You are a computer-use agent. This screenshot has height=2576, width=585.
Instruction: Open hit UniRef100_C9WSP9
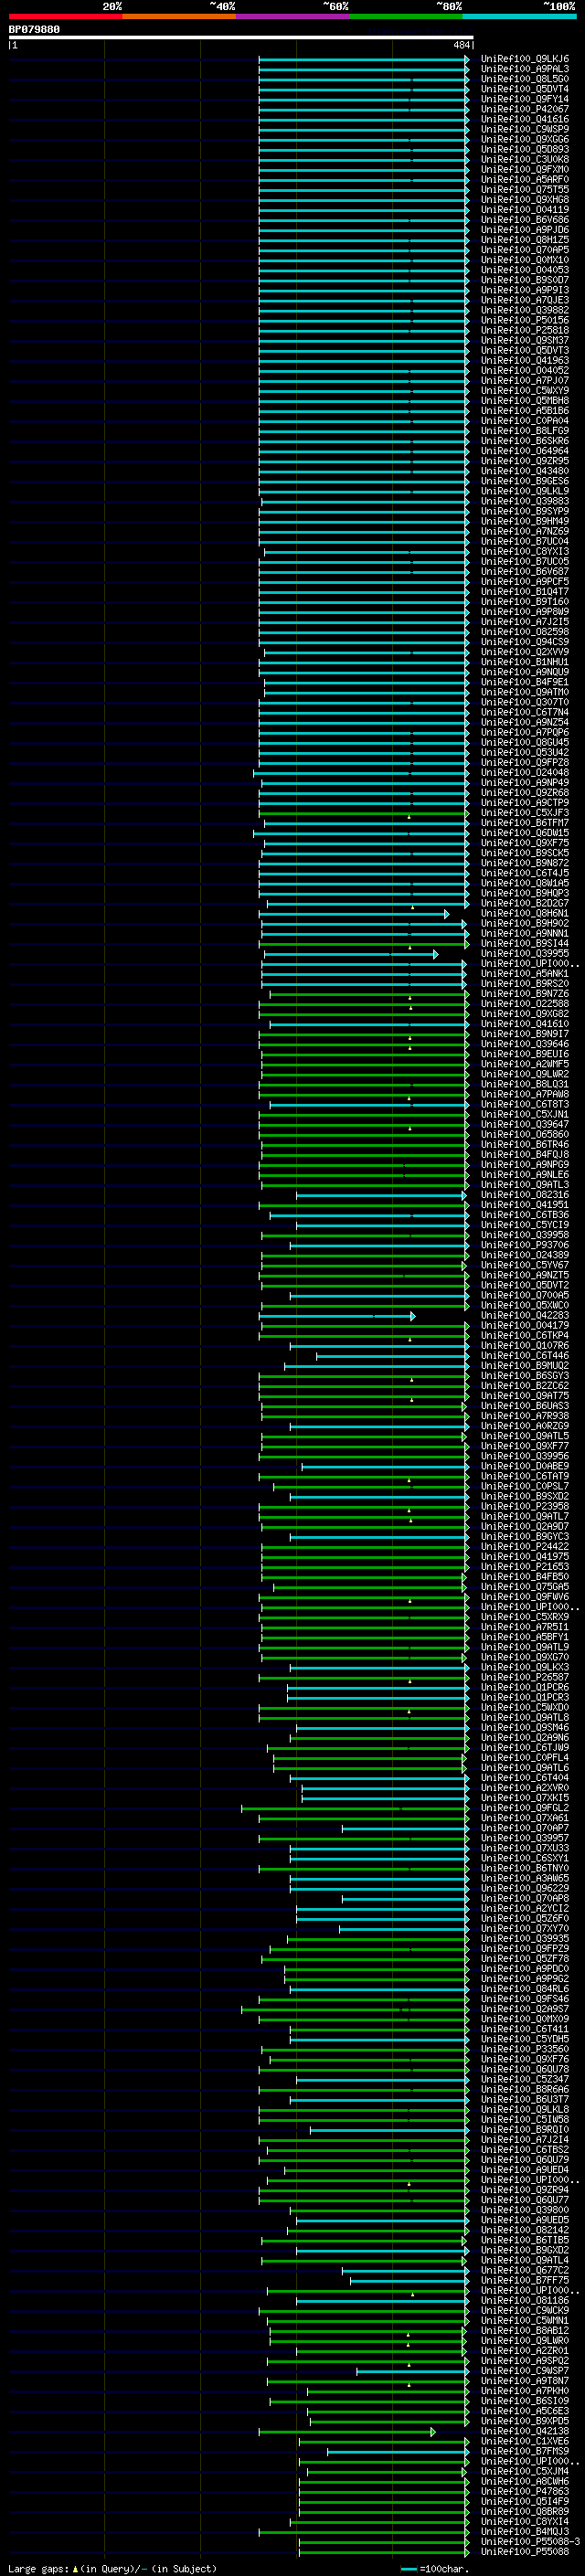coord(525,129)
